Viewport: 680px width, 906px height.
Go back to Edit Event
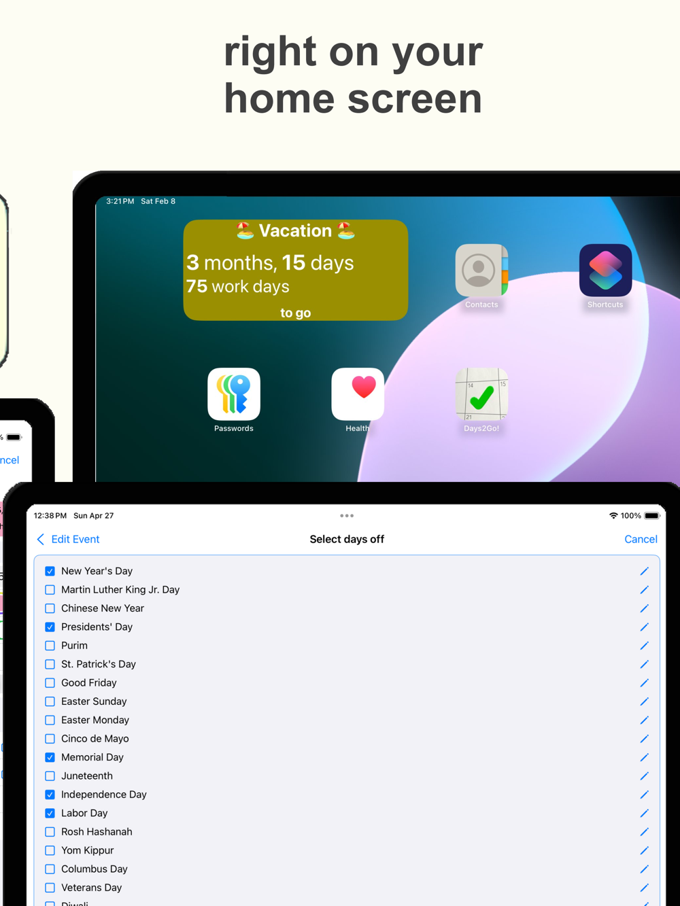[x=68, y=539]
